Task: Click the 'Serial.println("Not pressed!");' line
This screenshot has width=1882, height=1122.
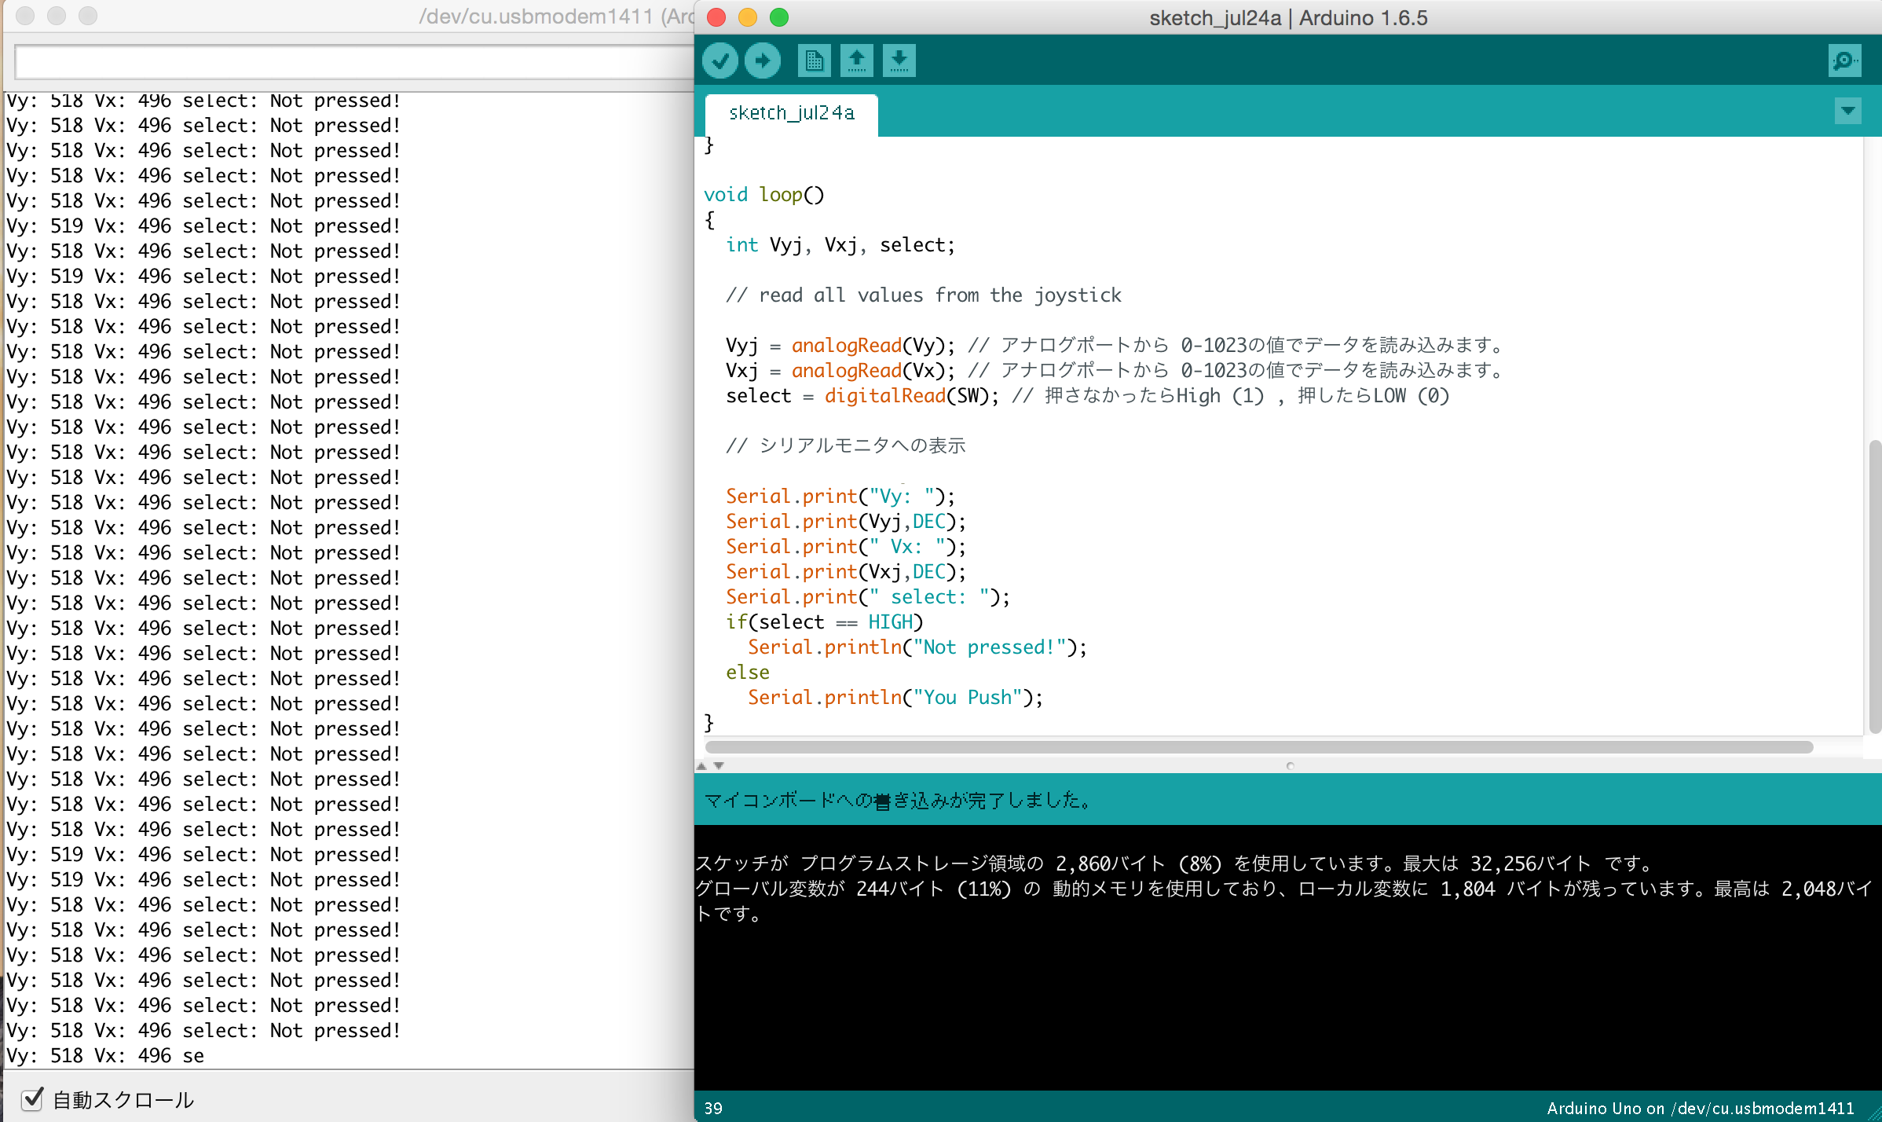Action: (917, 647)
